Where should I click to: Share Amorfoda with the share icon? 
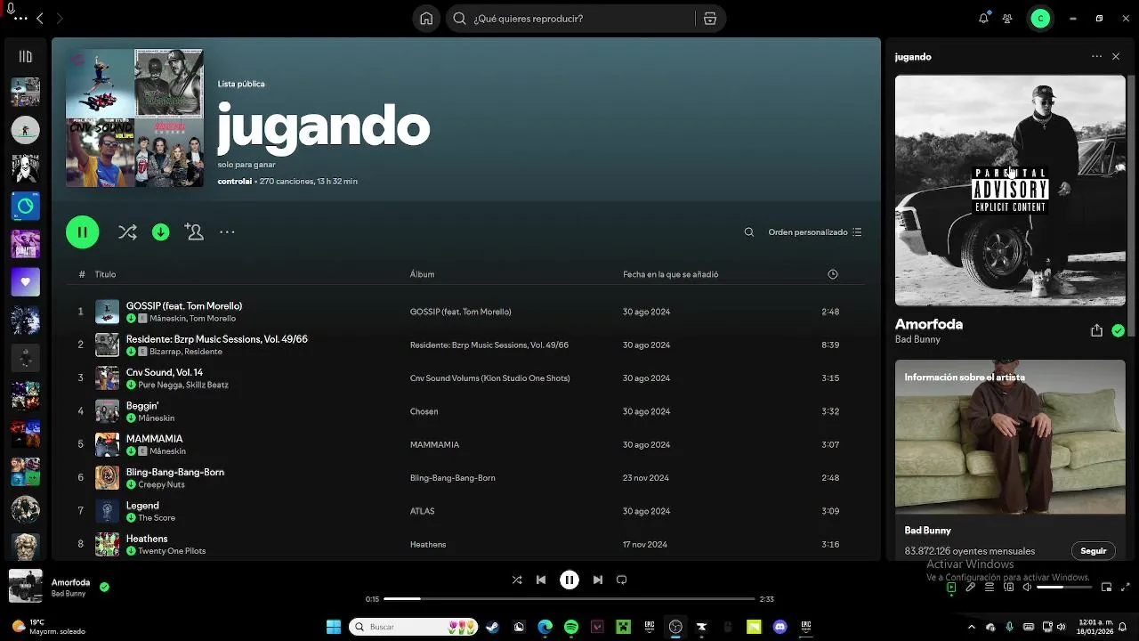(1096, 330)
